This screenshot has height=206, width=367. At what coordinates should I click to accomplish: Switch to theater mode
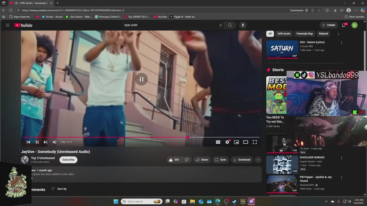click(245, 142)
